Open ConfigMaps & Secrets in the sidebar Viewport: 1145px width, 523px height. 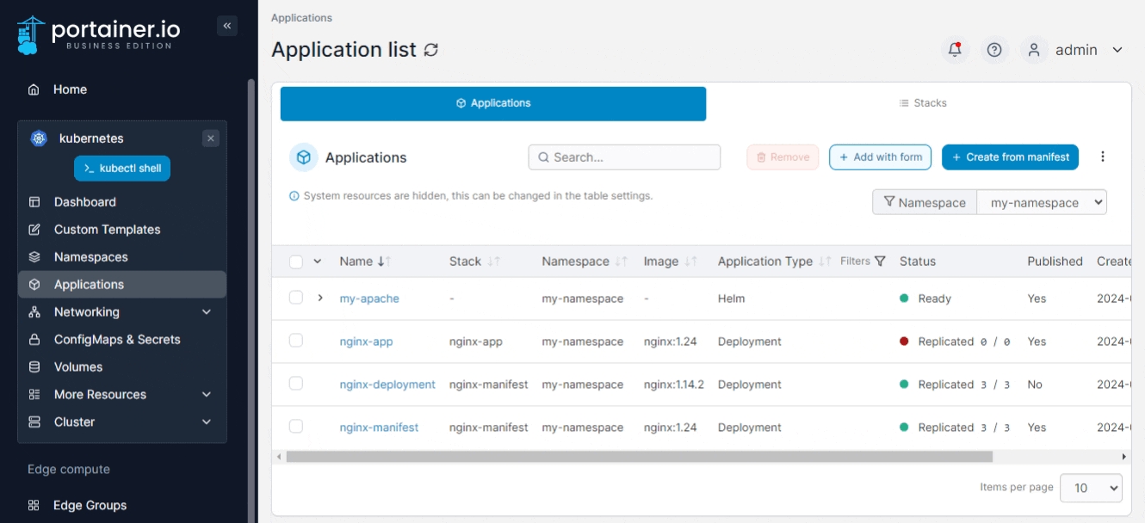pos(117,340)
